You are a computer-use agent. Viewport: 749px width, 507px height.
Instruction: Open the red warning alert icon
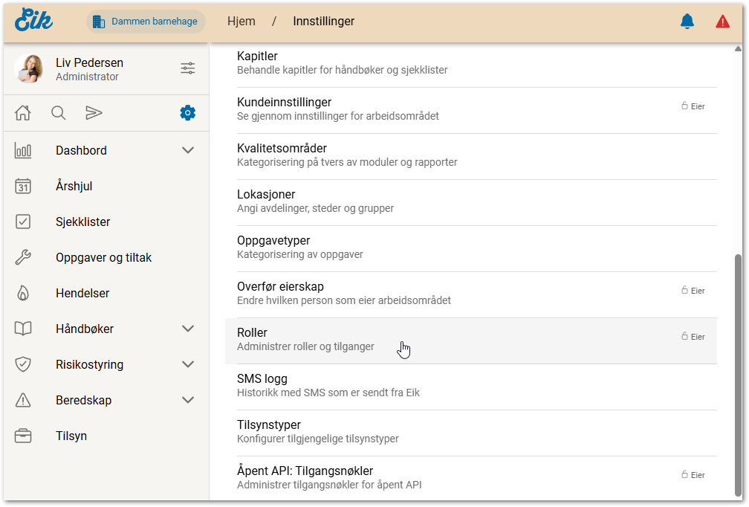(722, 22)
